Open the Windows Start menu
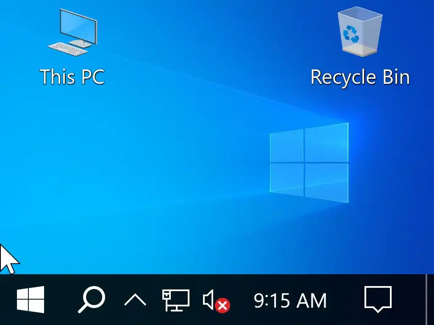Screen dimensions: 434x325 tap(31, 300)
